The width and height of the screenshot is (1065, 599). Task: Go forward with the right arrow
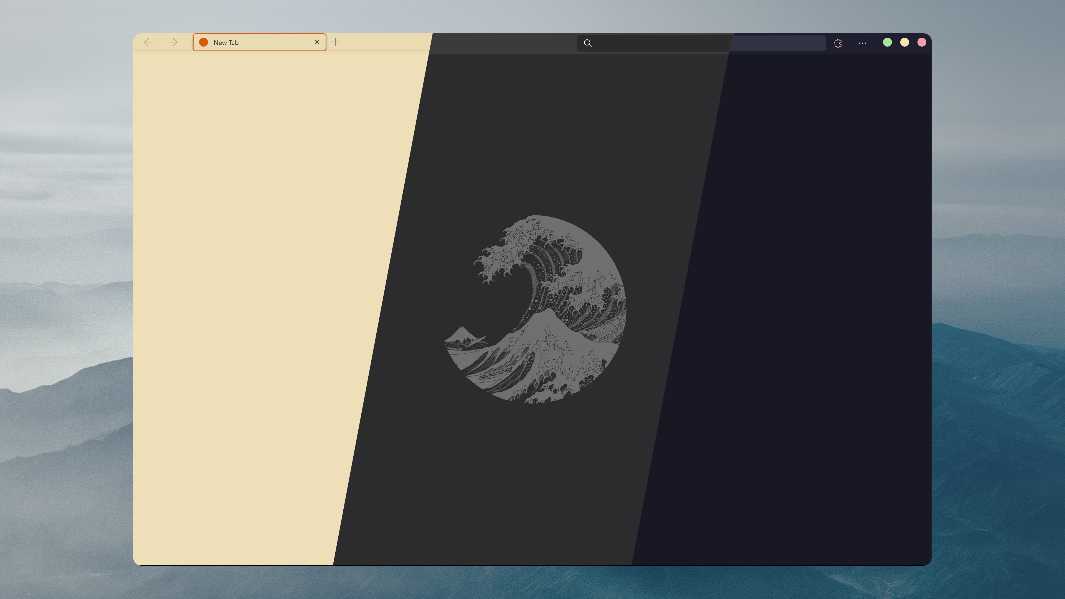coord(173,42)
